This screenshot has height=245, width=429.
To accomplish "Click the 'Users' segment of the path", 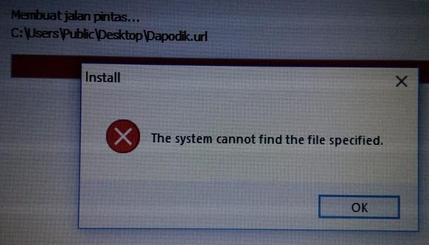I will pyautogui.click(x=43, y=33).
